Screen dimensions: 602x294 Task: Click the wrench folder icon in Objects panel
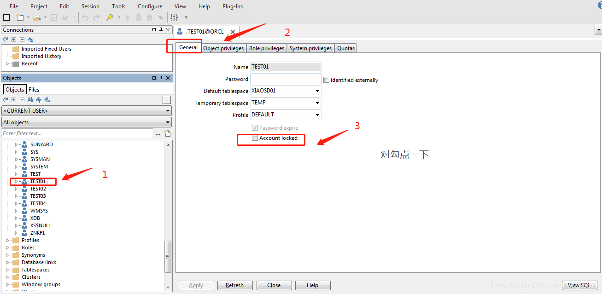pyautogui.click(x=47, y=100)
